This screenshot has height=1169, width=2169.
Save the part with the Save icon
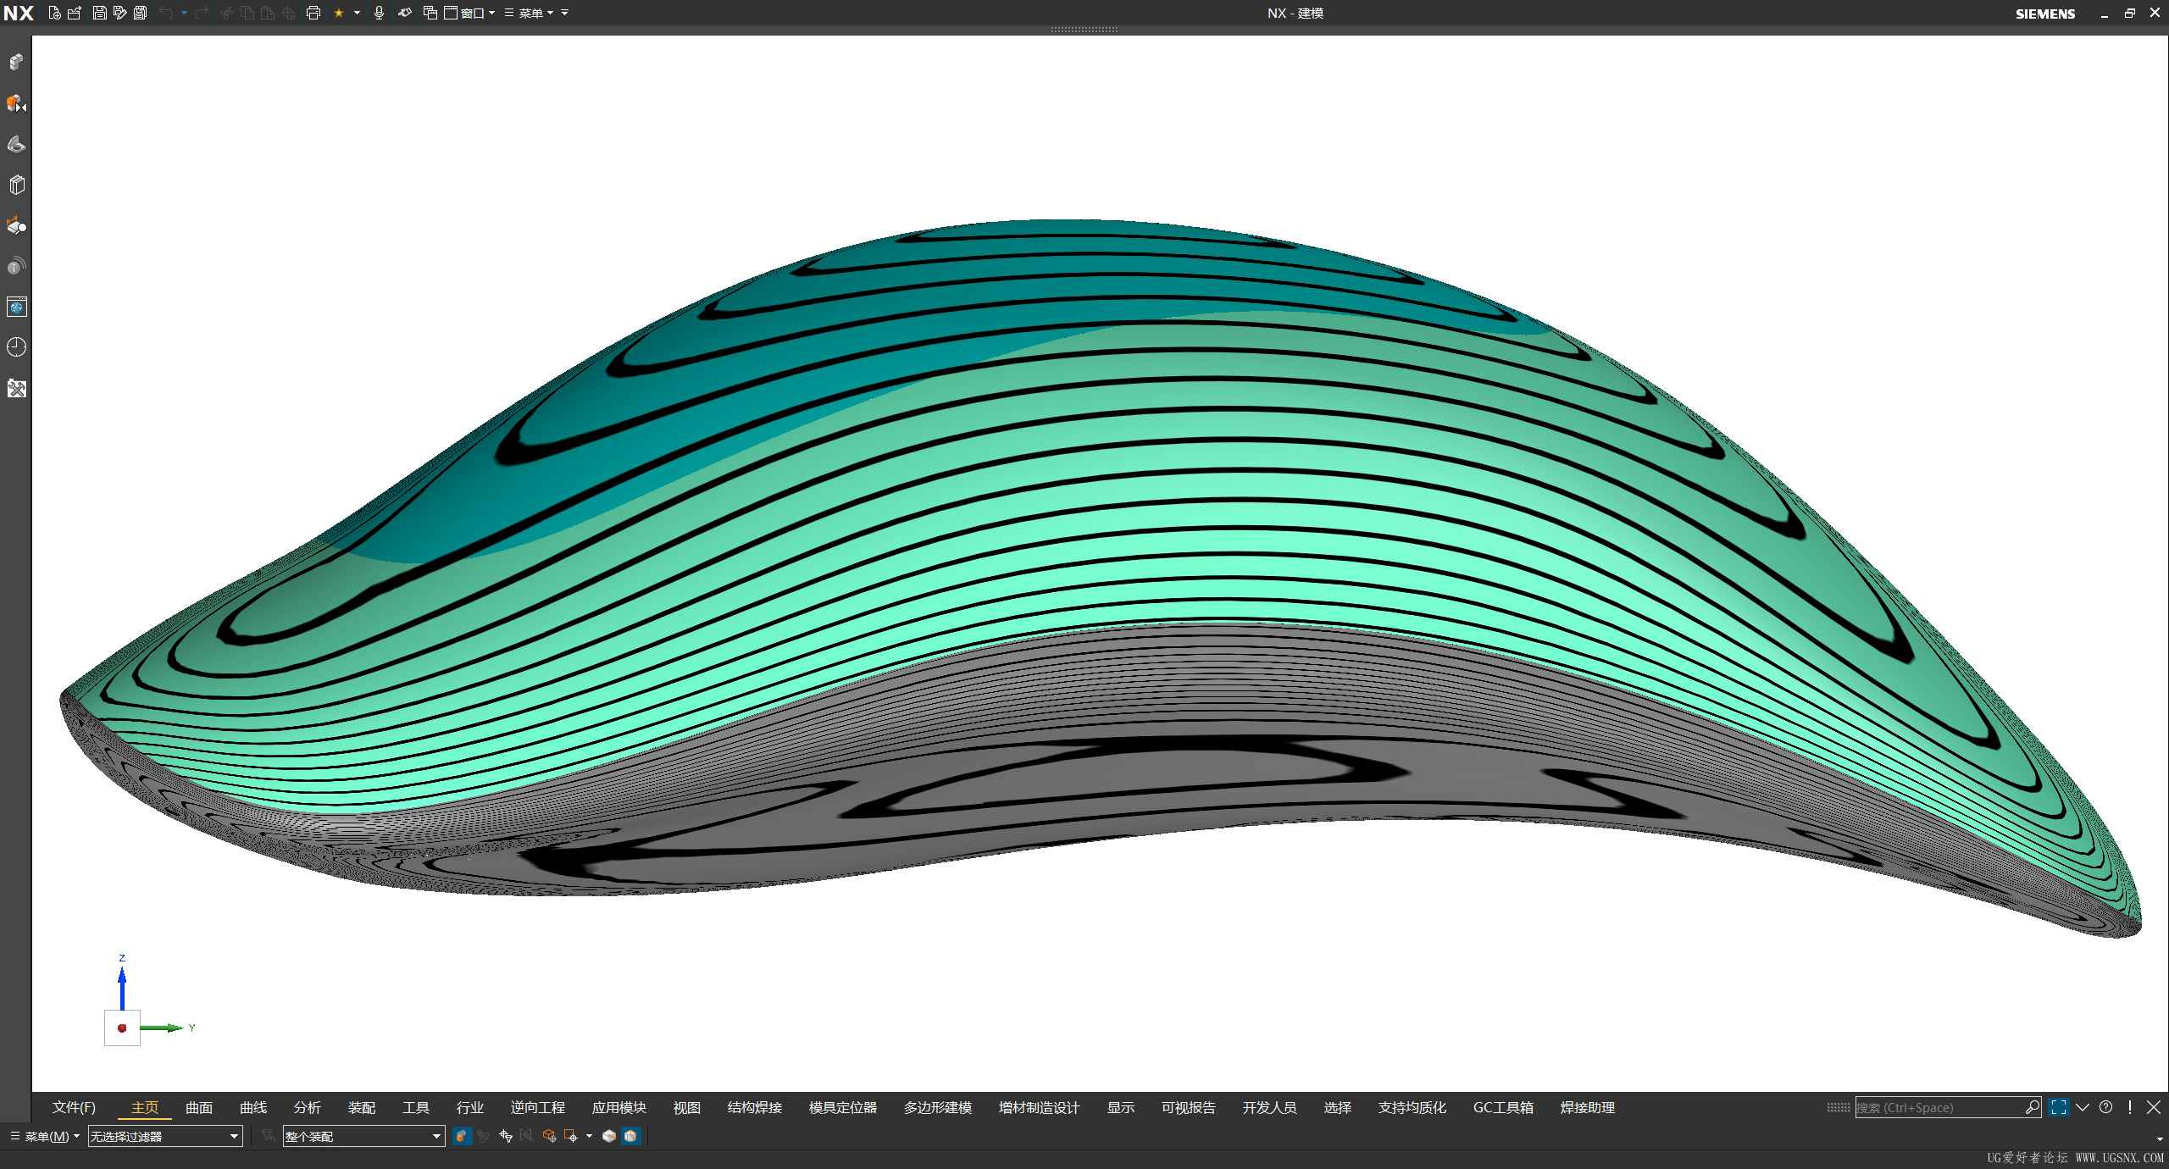pos(99,13)
